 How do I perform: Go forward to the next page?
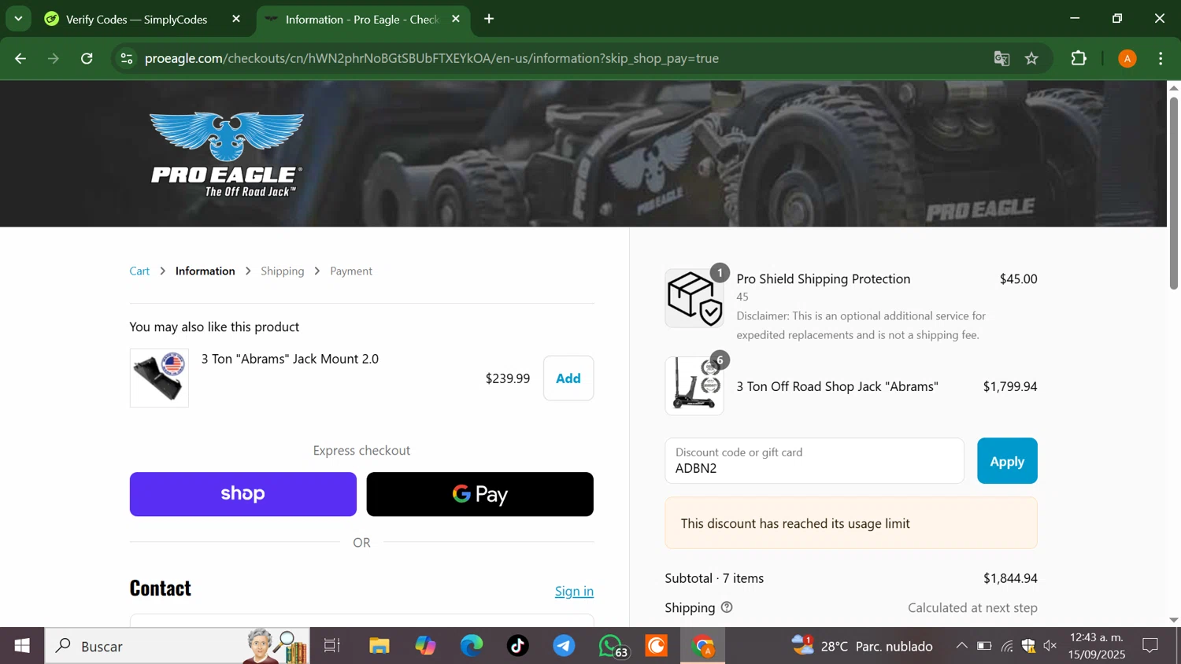tap(54, 58)
